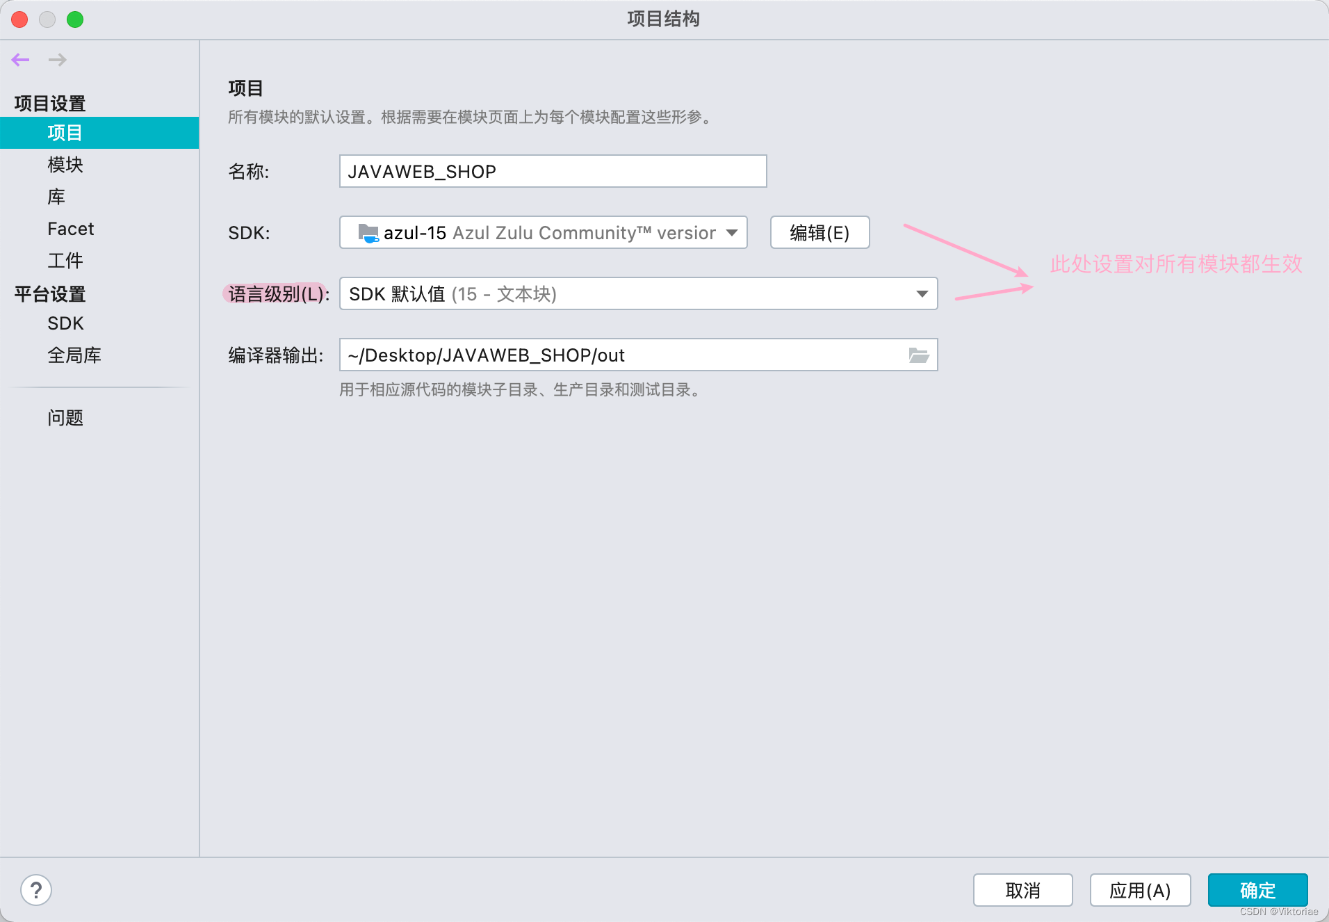Click the 项目设置 section heading
Viewport: 1329px width, 922px height.
(50, 104)
